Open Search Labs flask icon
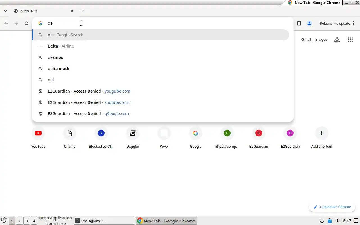Viewport: 360px width, 225px height. [x=337, y=40]
